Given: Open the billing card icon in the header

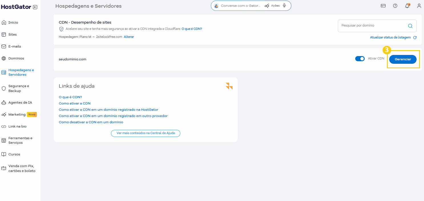Looking at the screenshot, I should [x=383, y=6].
